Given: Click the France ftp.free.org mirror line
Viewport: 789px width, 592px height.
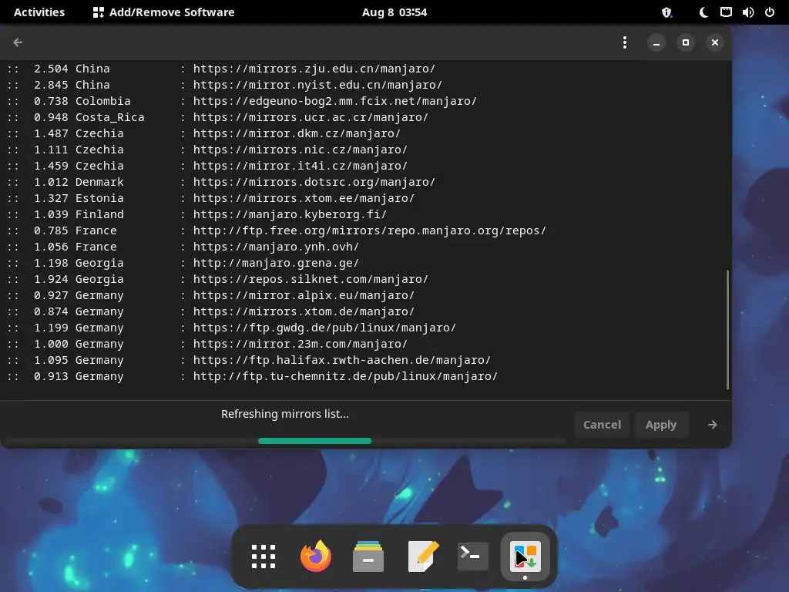Looking at the screenshot, I should pyautogui.click(x=277, y=230).
